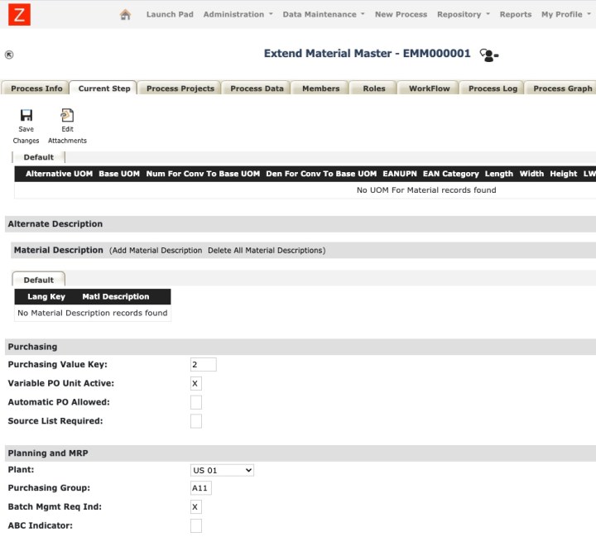Toggle the Variable PO Unit Active checkbox
This screenshot has width=596, height=537.
195,383
